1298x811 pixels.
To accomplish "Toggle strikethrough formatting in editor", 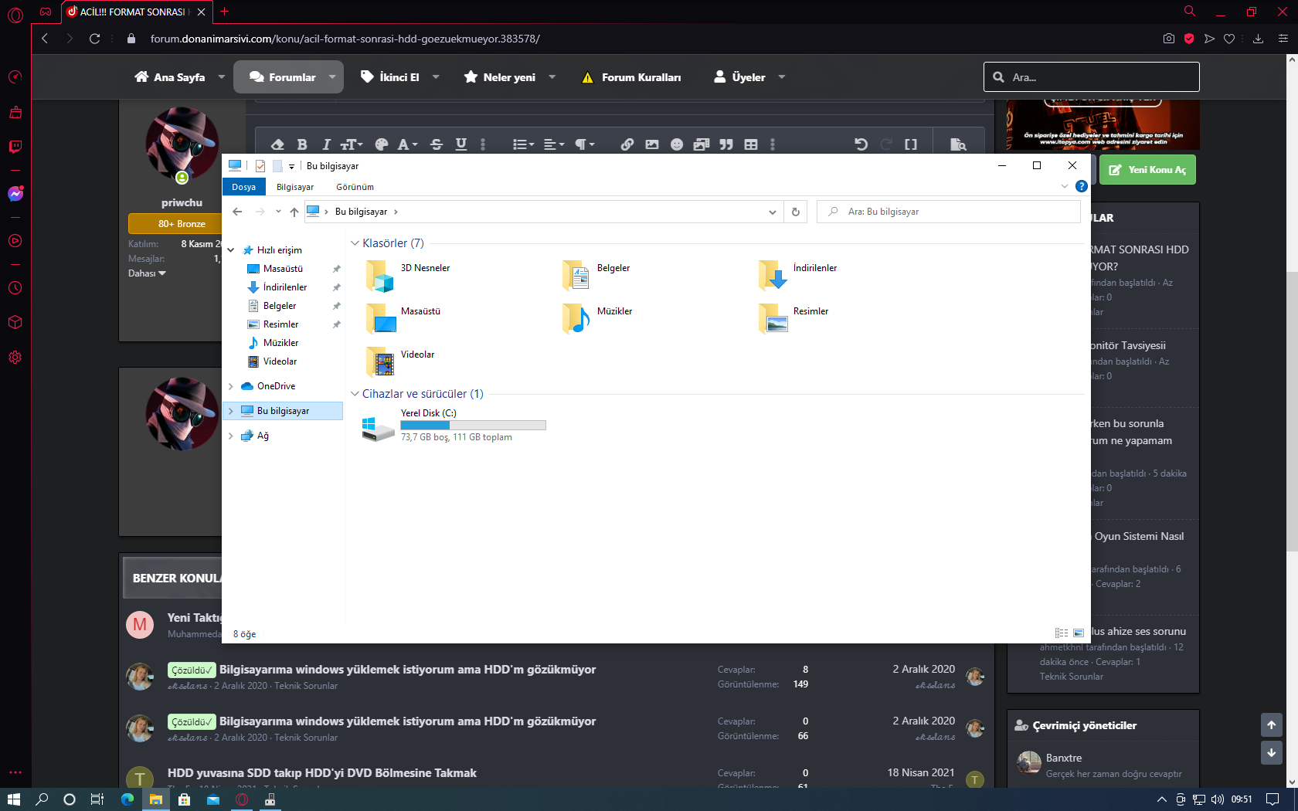I will pos(437,144).
